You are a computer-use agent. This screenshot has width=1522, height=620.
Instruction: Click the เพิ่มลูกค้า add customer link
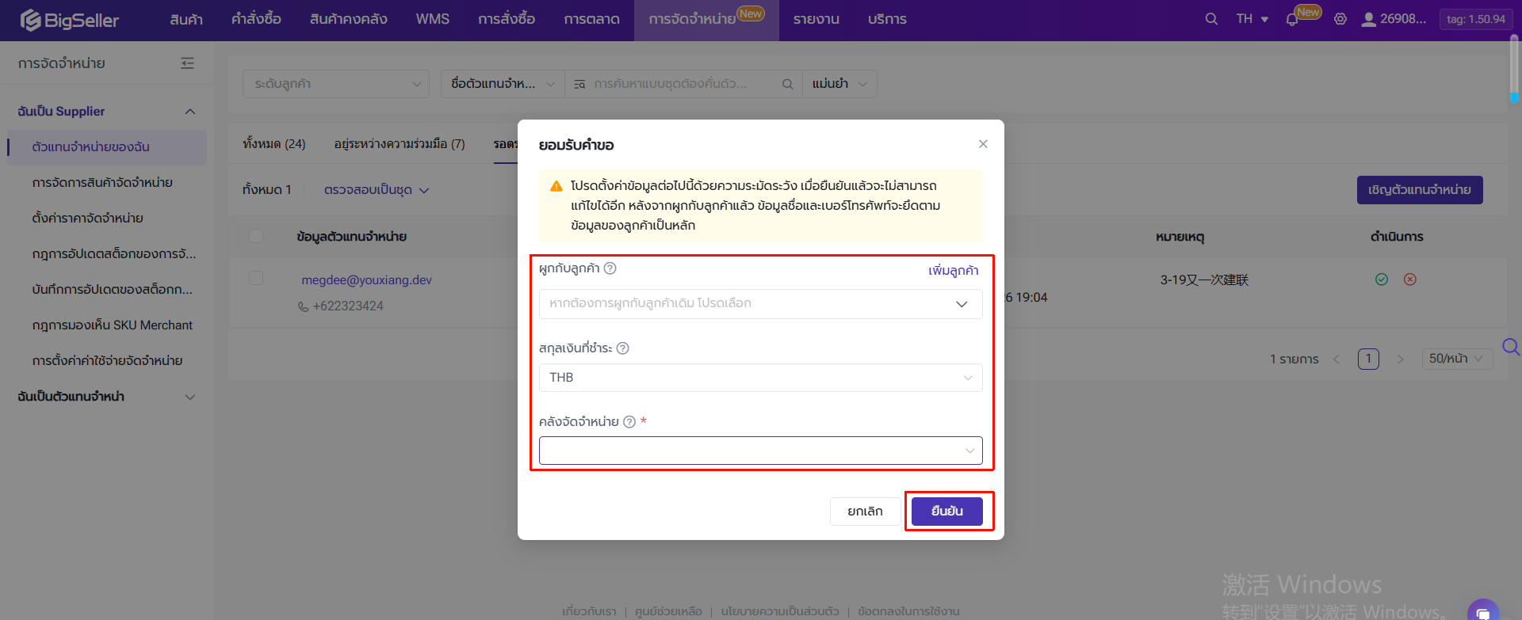(x=954, y=271)
